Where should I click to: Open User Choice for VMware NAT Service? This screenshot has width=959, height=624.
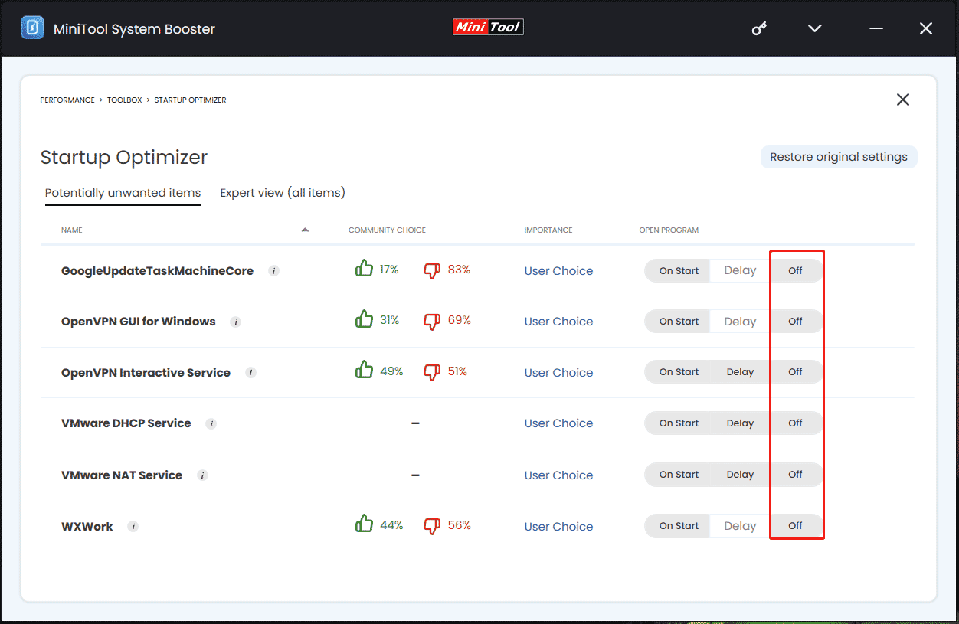tap(558, 475)
